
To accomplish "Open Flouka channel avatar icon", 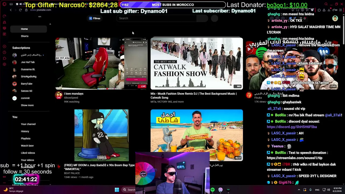I will 249,95.
